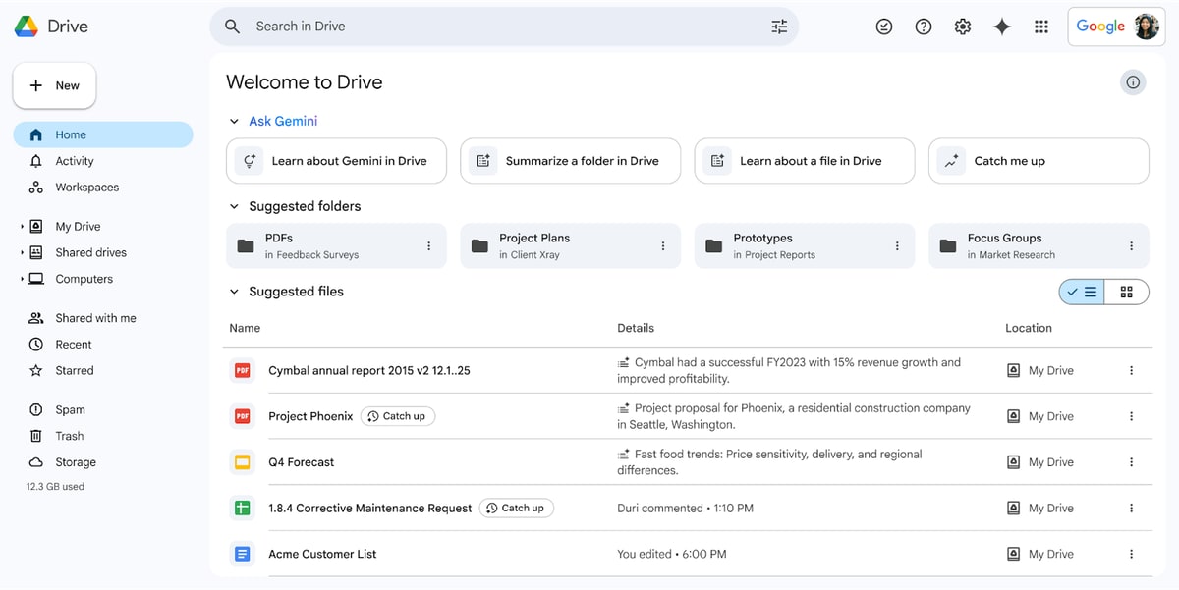Collapse the Suggested folders section
The image size is (1179, 590).
pos(234,207)
